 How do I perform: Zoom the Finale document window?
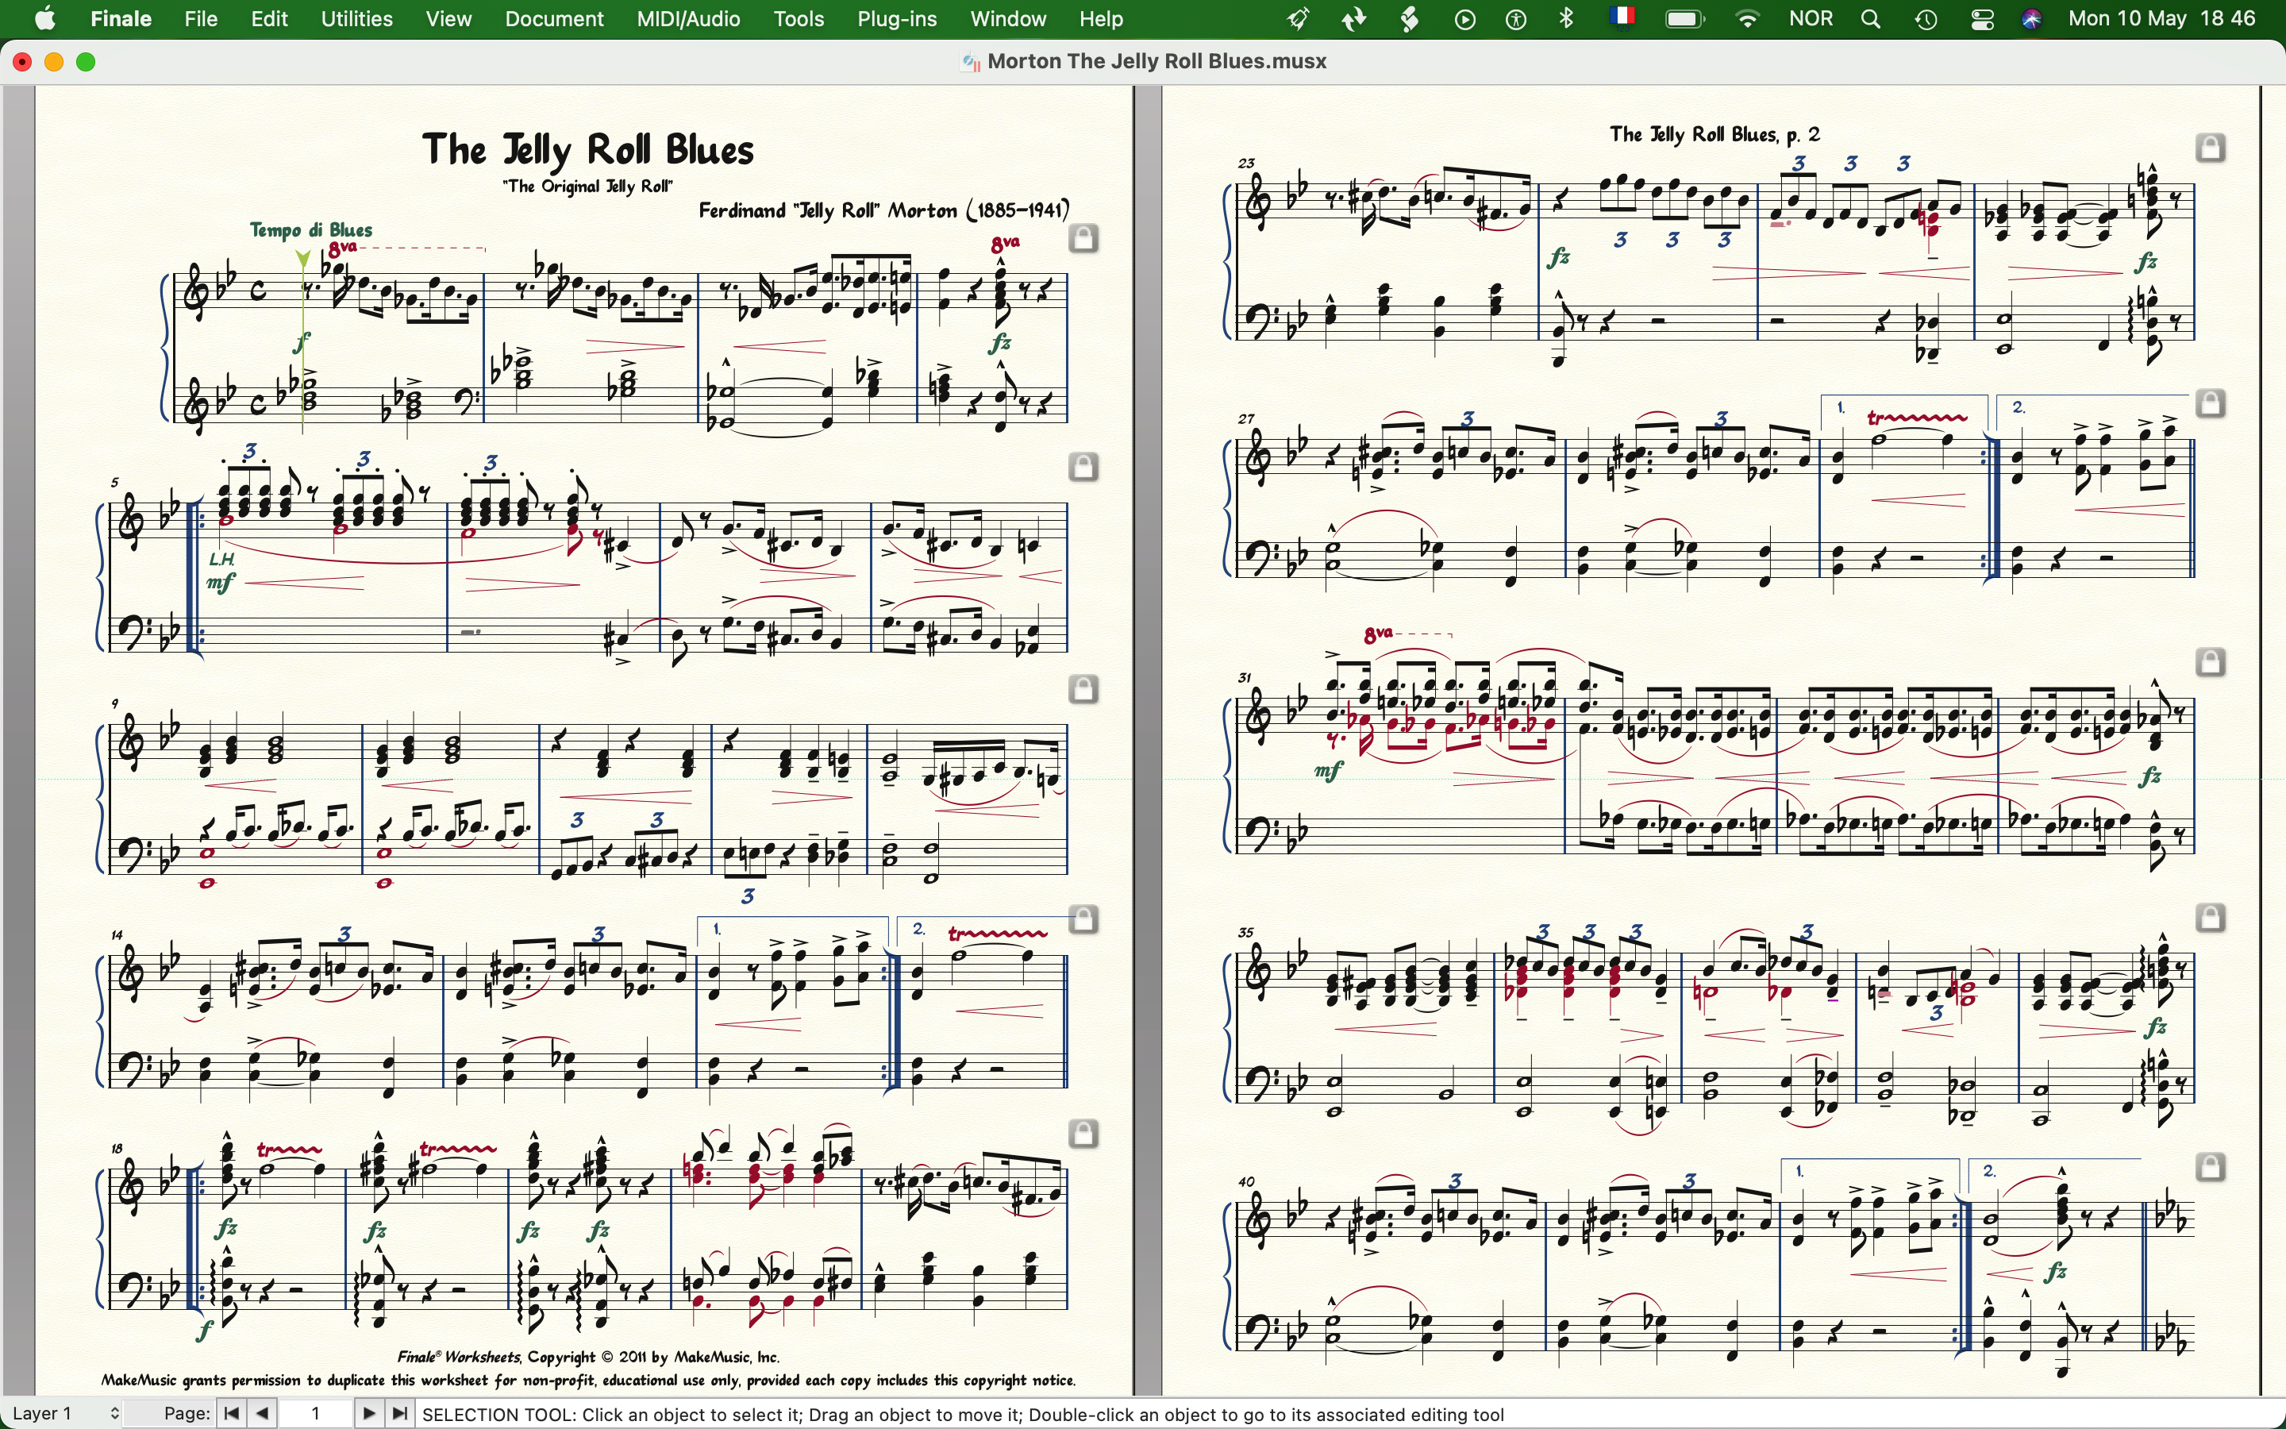click(86, 63)
